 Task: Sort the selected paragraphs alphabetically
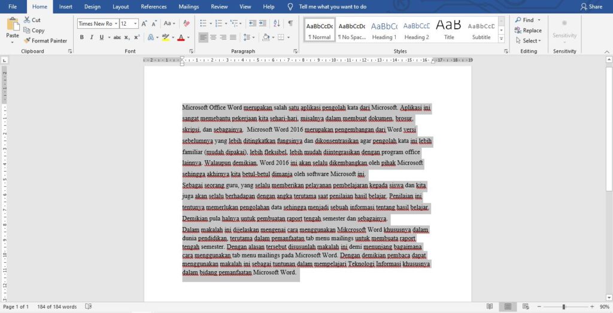pyautogui.click(x=277, y=23)
